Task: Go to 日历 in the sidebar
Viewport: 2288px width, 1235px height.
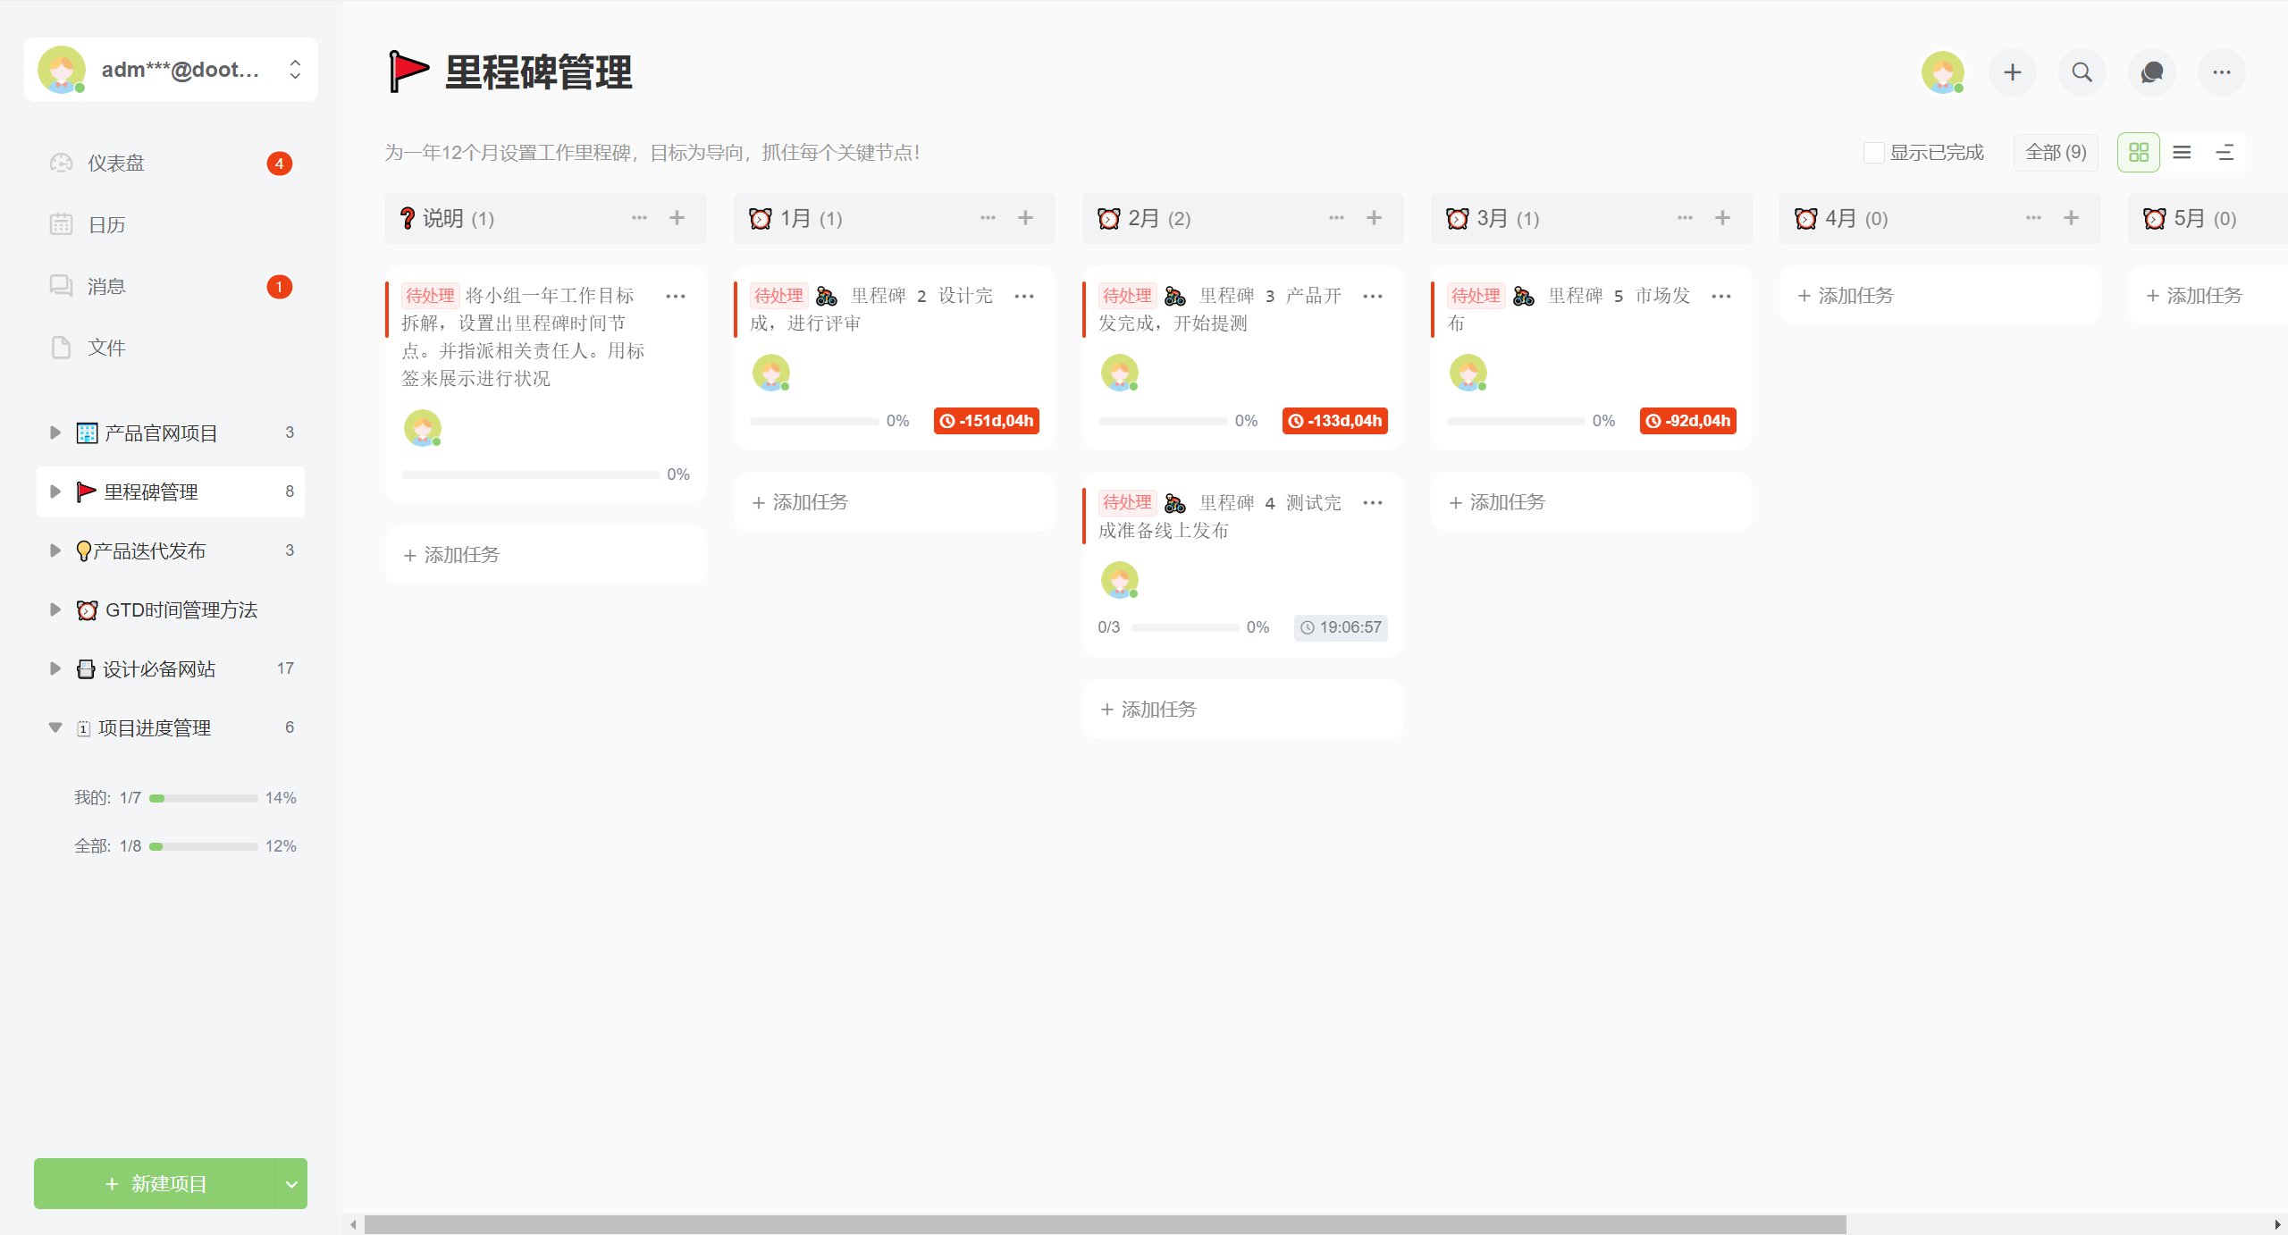Action: pos(106,225)
